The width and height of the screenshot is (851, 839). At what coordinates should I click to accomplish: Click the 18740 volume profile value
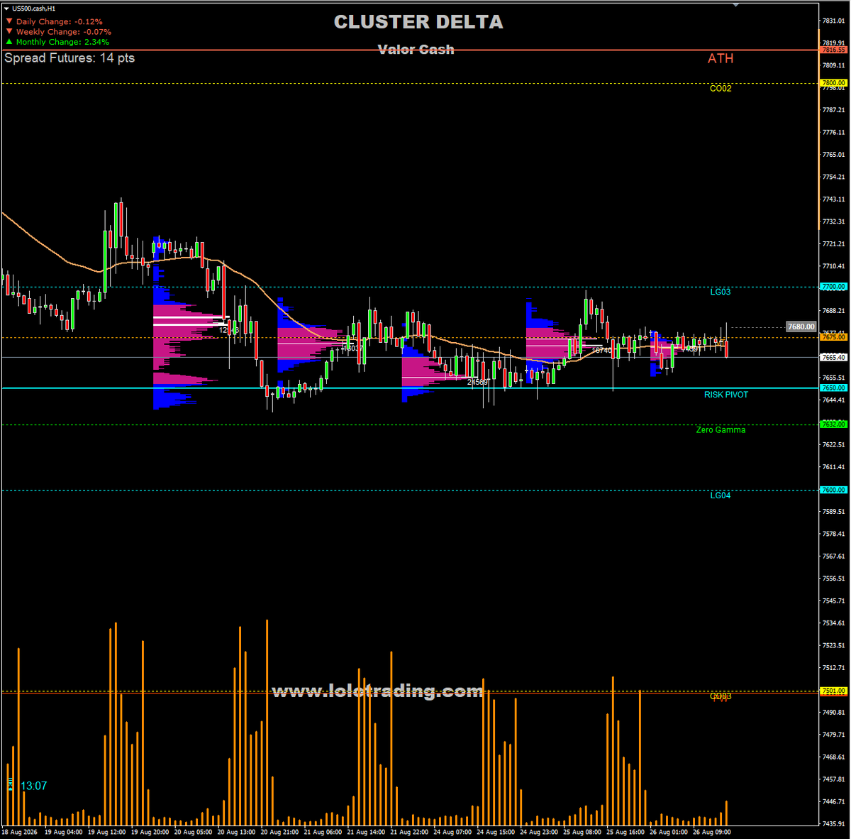coord(601,350)
